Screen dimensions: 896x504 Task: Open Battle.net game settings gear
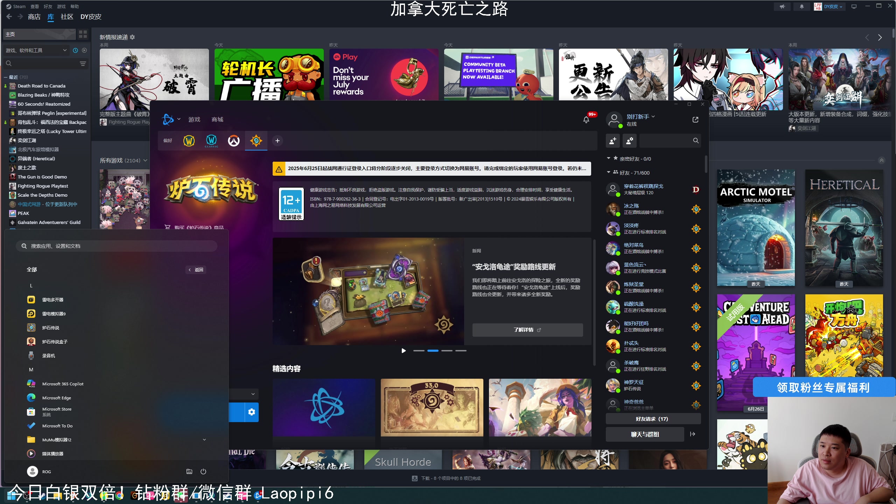(x=252, y=412)
